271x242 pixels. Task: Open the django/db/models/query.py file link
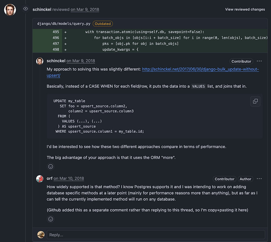[x=64, y=24]
